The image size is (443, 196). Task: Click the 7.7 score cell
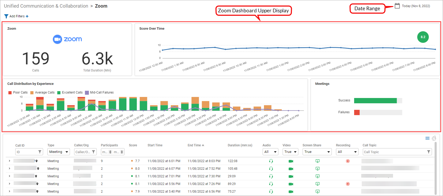pyautogui.click(x=137, y=161)
